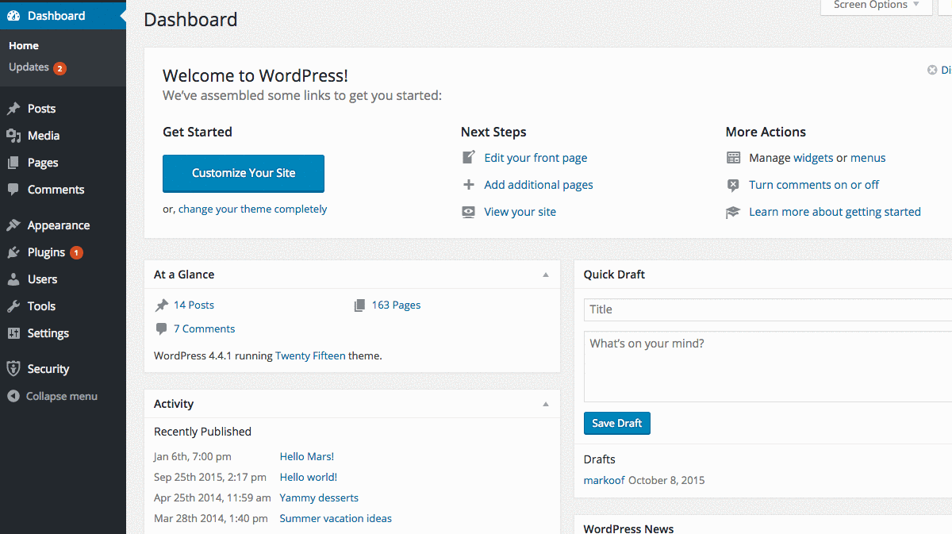Click the Add additional pages link
Image resolution: width=952 pixels, height=534 pixels.
click(x=539, y=185)
